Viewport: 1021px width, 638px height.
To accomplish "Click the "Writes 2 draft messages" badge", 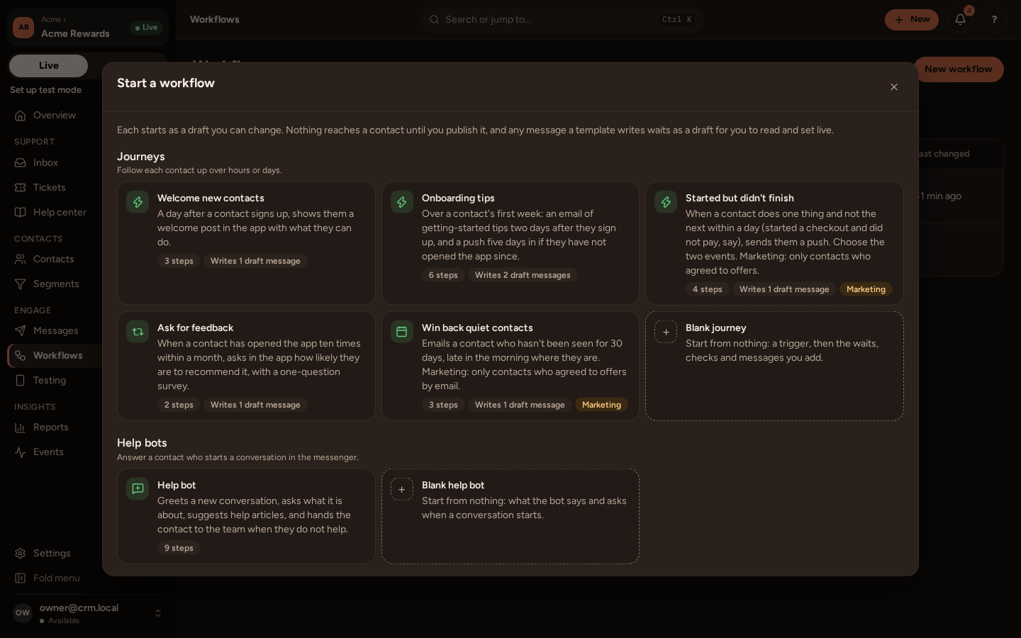I will pyautogui.click(x=523, y=276).
